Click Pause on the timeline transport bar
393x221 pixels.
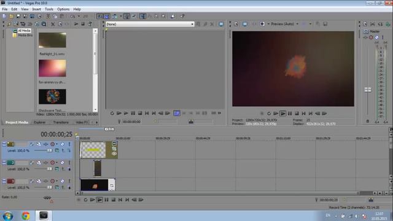tap(106, 200)
